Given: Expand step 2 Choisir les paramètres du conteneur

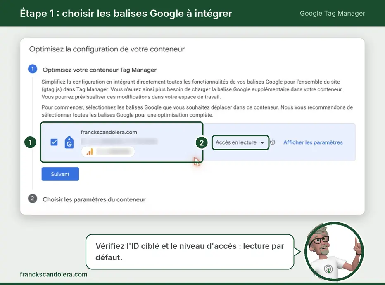Looking at the screenshot, I should [x=94, y=199].
